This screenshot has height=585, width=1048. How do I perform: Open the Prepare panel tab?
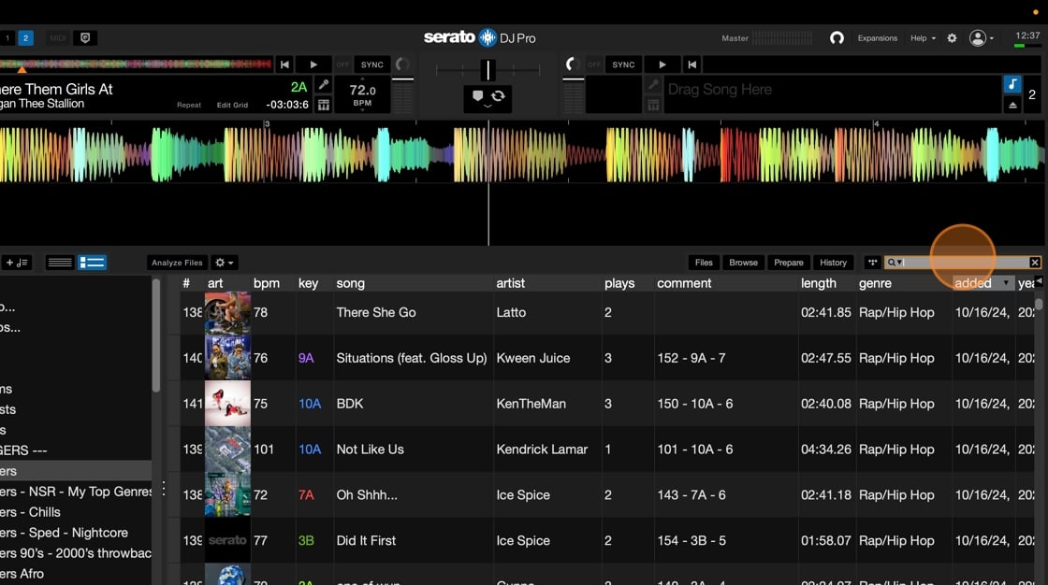tap(788, 263)
